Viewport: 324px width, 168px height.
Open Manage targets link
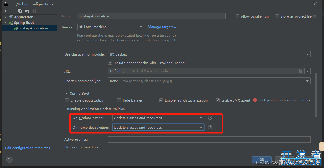pyautogui.click(x=162, y=27)
